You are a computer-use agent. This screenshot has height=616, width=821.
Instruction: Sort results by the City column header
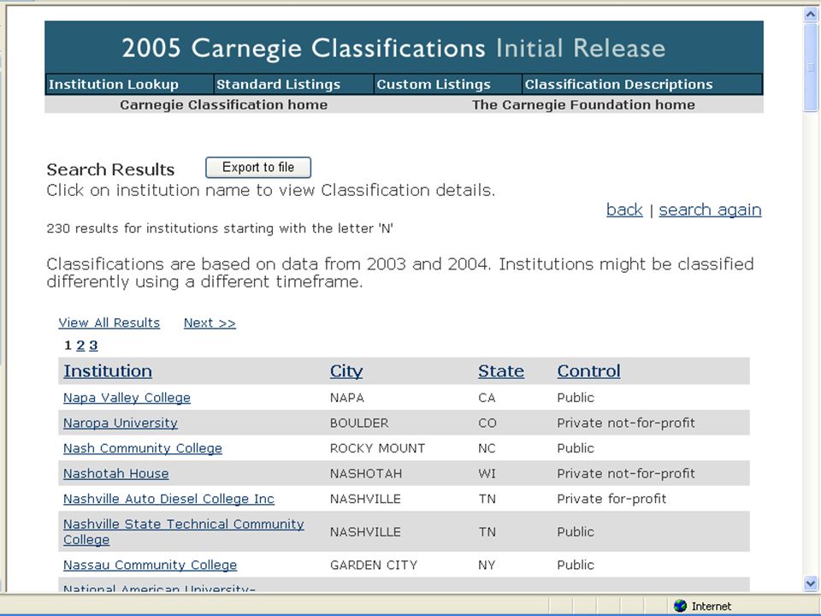coord(346,370)
